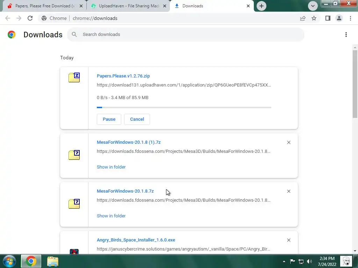The height and width of the screenshot is (268, 358).
Task: Close the Papers, Please Free Download tab
Action: (81, 6)
